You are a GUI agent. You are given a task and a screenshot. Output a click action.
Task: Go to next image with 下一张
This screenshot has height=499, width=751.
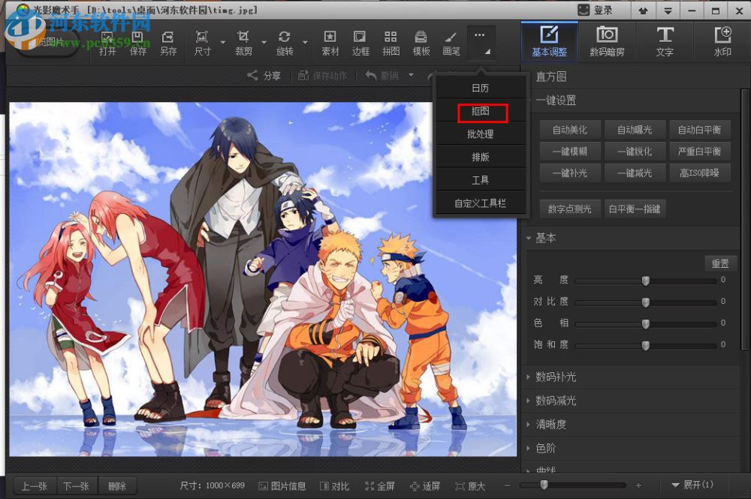coord(76,486)
